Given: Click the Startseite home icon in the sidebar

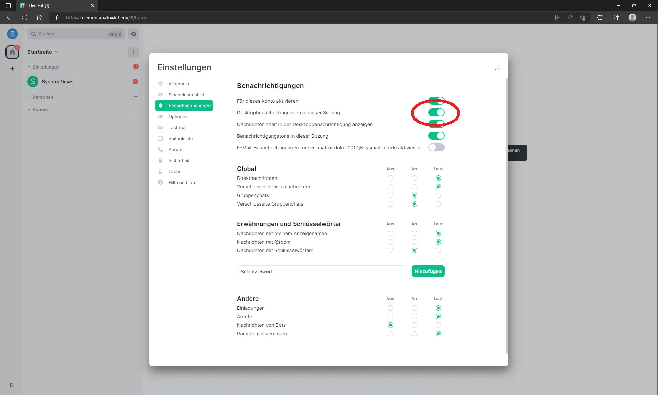Looking at the screenshot, I should [12, 52].
